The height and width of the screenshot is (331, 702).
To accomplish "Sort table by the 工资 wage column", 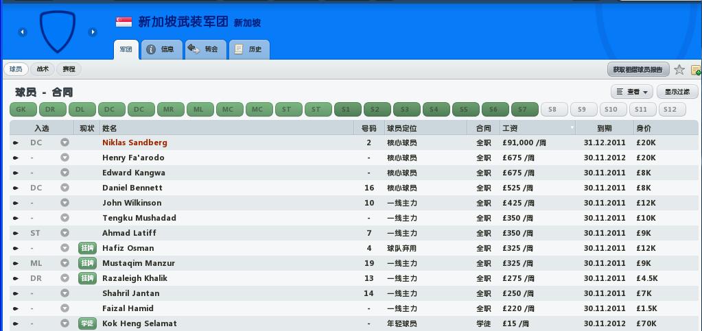I will (x=537, y=128).
